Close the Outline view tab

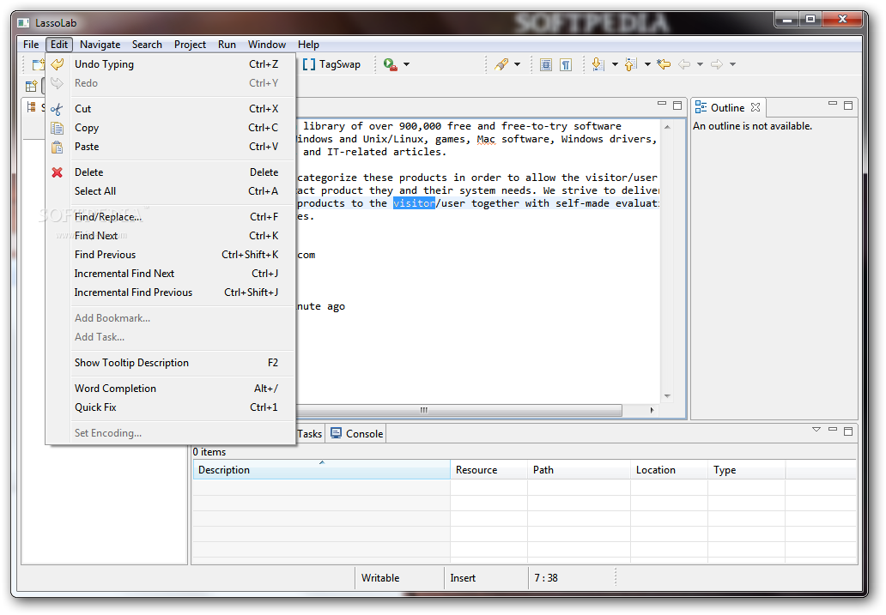(756, 107)
